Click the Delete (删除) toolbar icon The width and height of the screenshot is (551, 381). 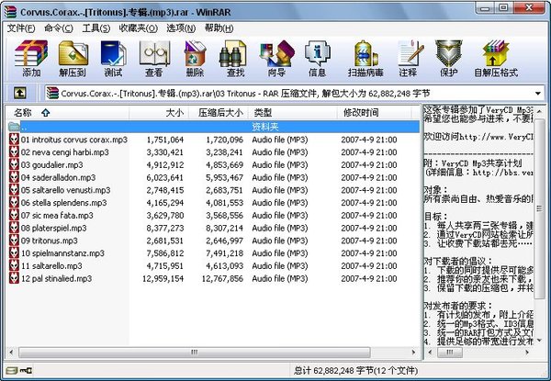pos(195,58)
